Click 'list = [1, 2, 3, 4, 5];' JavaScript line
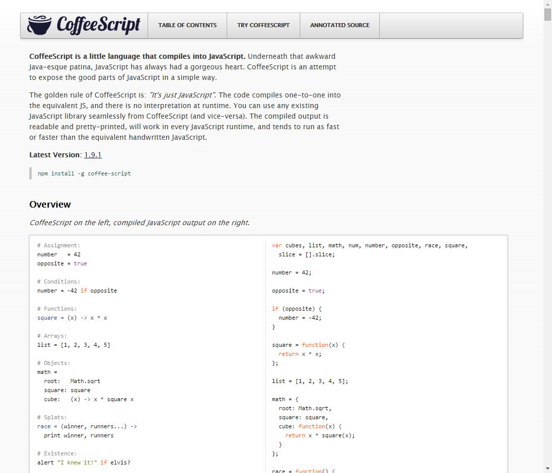The height and width of the screenshot is (473, 552). pyautogui.click(x=310, y=382)
